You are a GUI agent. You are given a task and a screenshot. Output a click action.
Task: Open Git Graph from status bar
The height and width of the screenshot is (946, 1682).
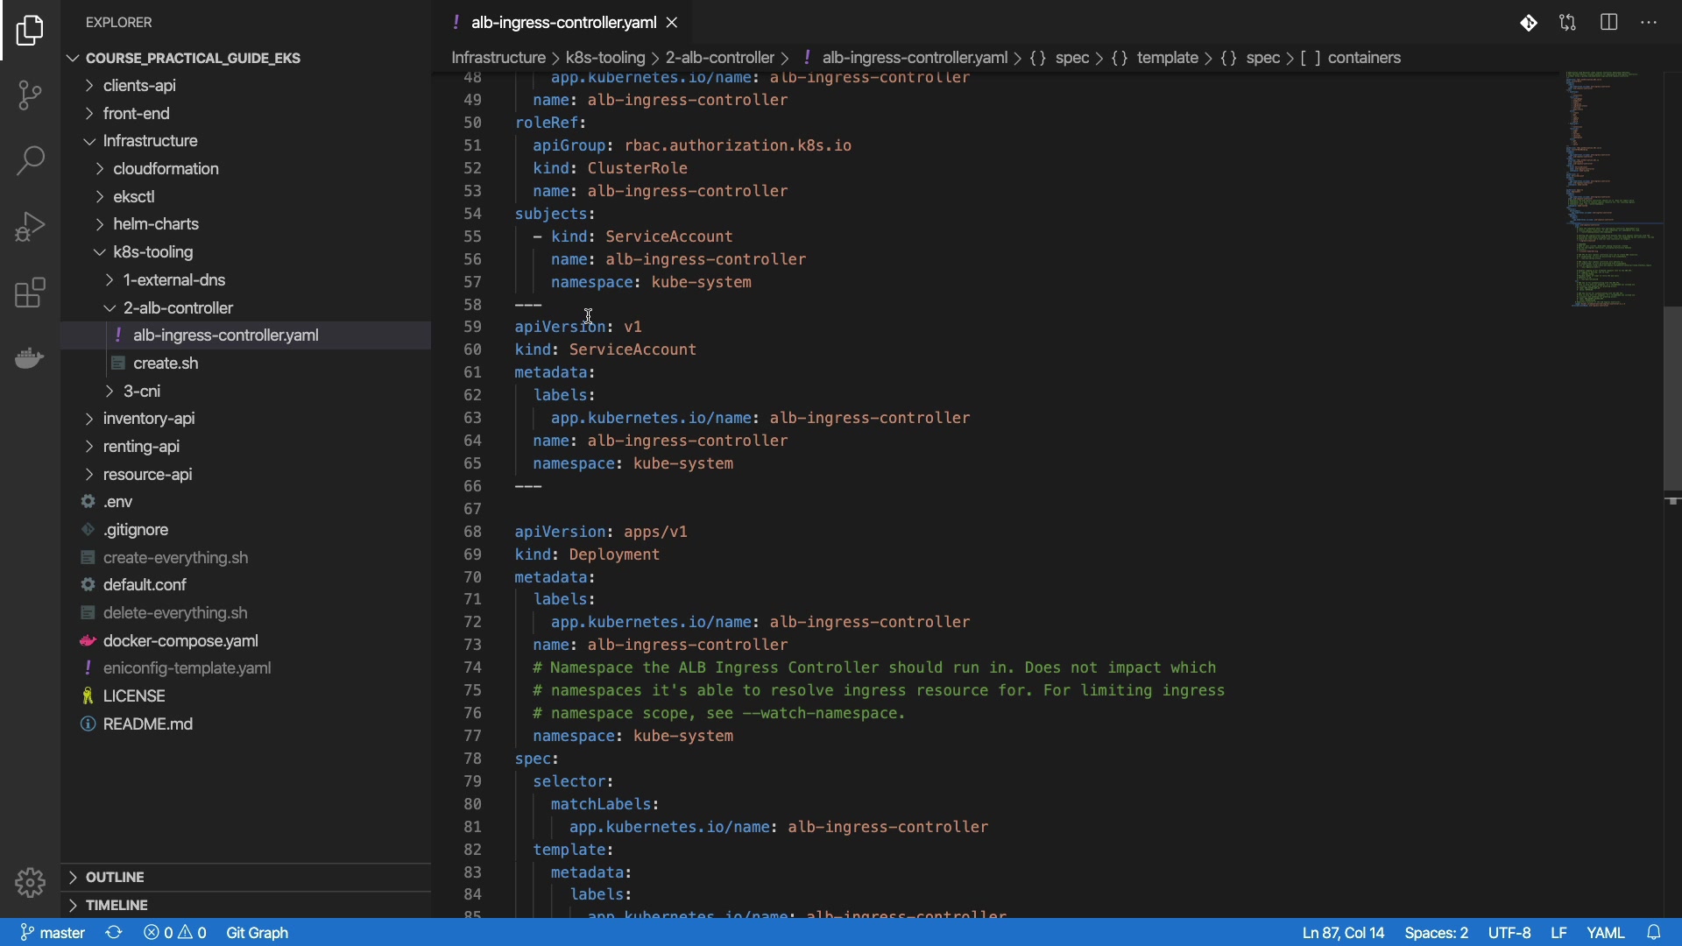(x=257, y=933)
